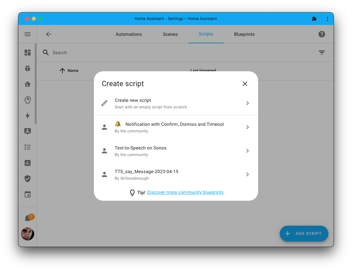Open the sidebar hamburger menu
This screenshot has height=271, width=352.
(28, 34)
